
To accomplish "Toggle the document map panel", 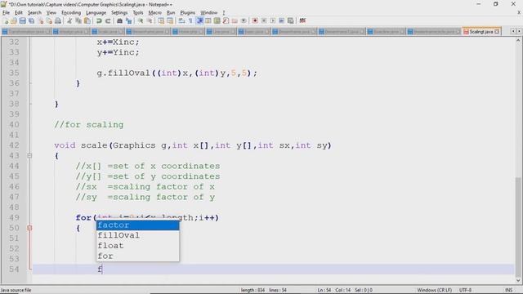I will point(217,20).
